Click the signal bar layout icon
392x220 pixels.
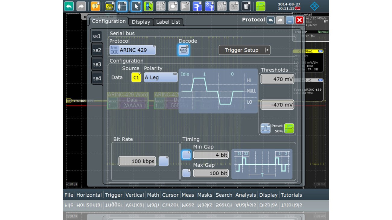pyautogui.click(x=122, y=6)
